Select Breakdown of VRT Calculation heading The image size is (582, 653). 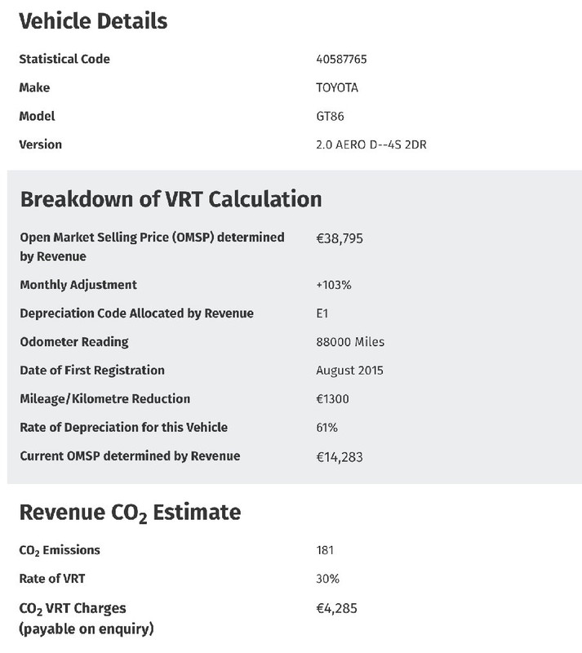(x=171, y=198)
